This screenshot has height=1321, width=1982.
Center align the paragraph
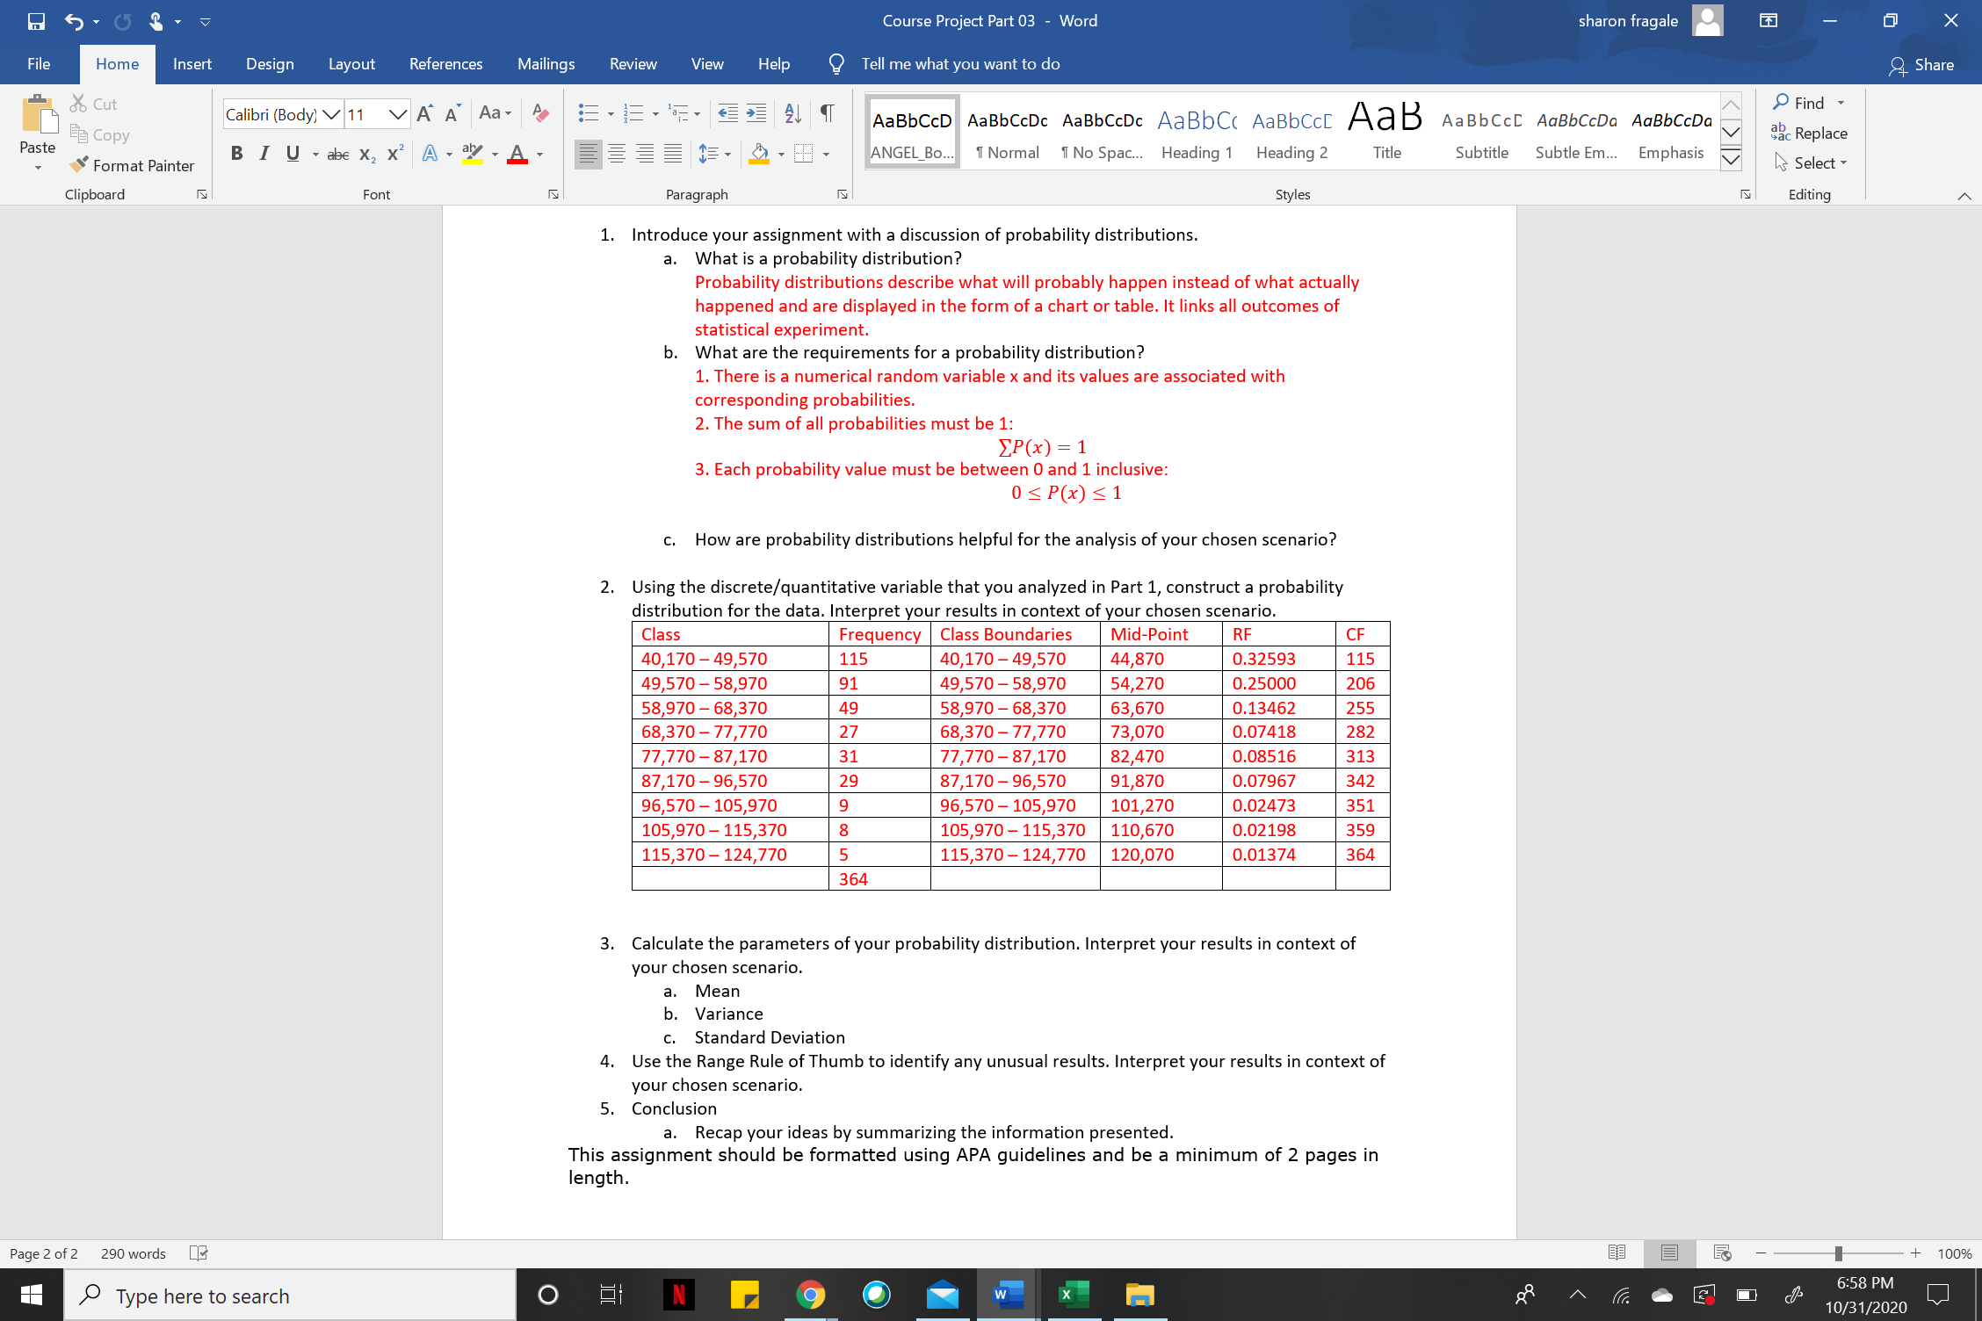(x=618, y=152)
